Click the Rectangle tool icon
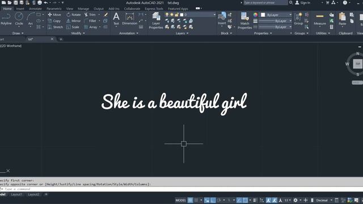 [39, 15]
